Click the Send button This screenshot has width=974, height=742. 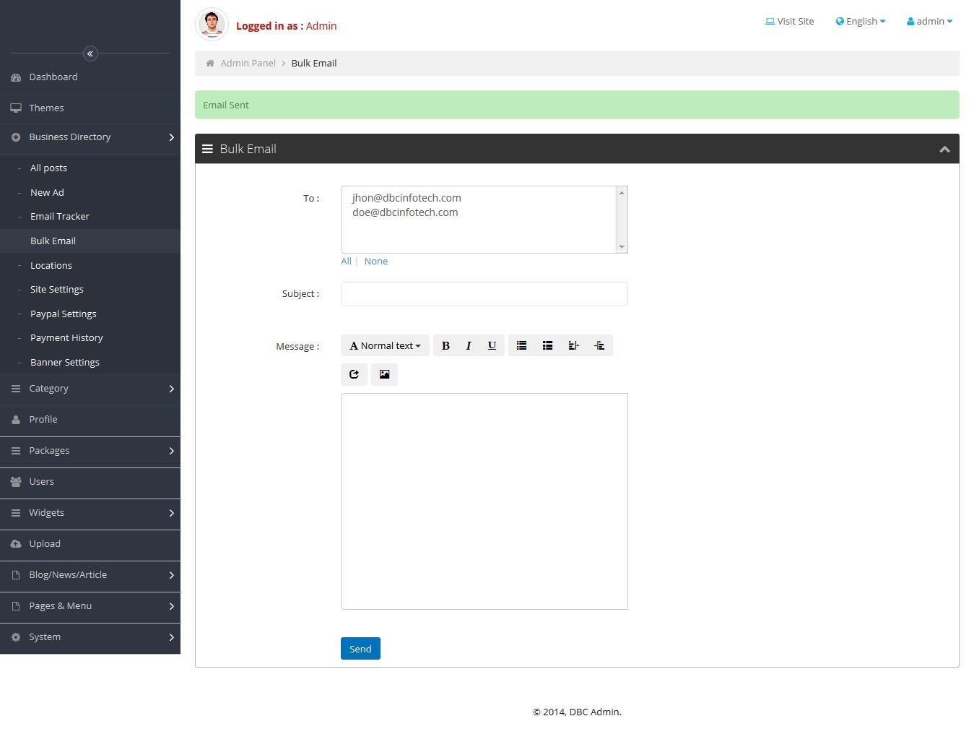[x=360, y=649]
